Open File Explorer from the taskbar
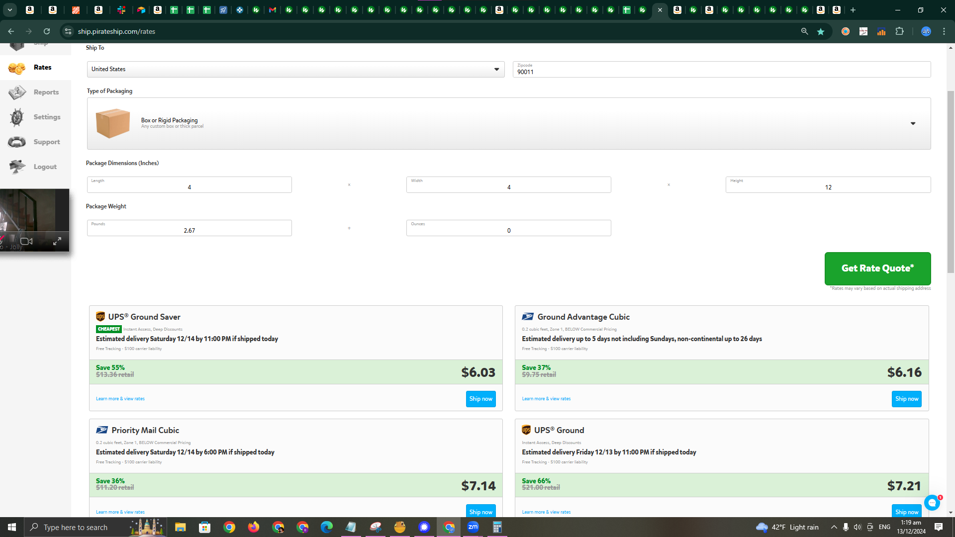The height and width of the screenshot is (537, 955). pos(180,527)
